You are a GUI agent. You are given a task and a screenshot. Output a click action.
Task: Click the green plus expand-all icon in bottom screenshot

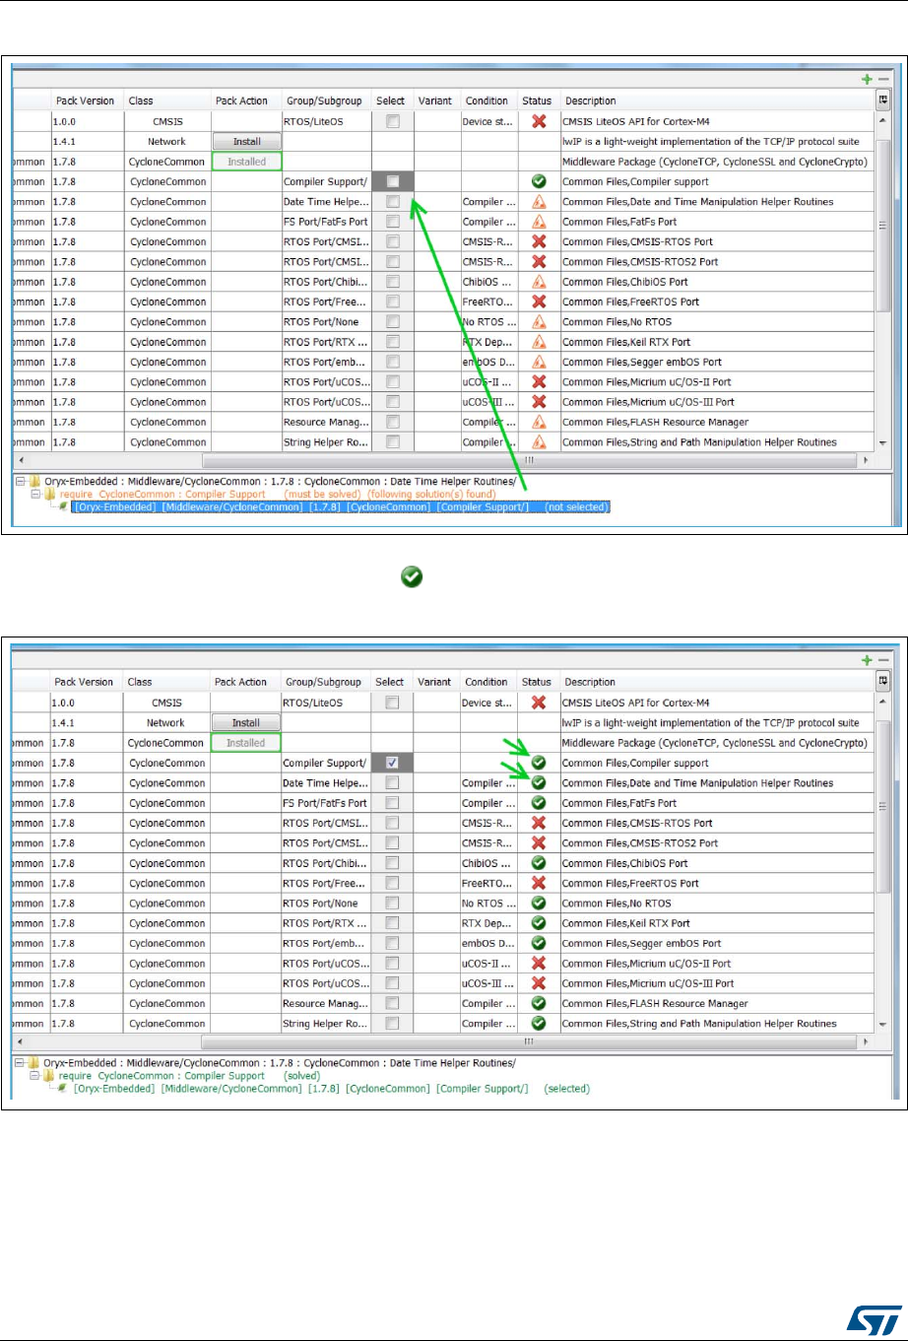click(x=867, y=660)
